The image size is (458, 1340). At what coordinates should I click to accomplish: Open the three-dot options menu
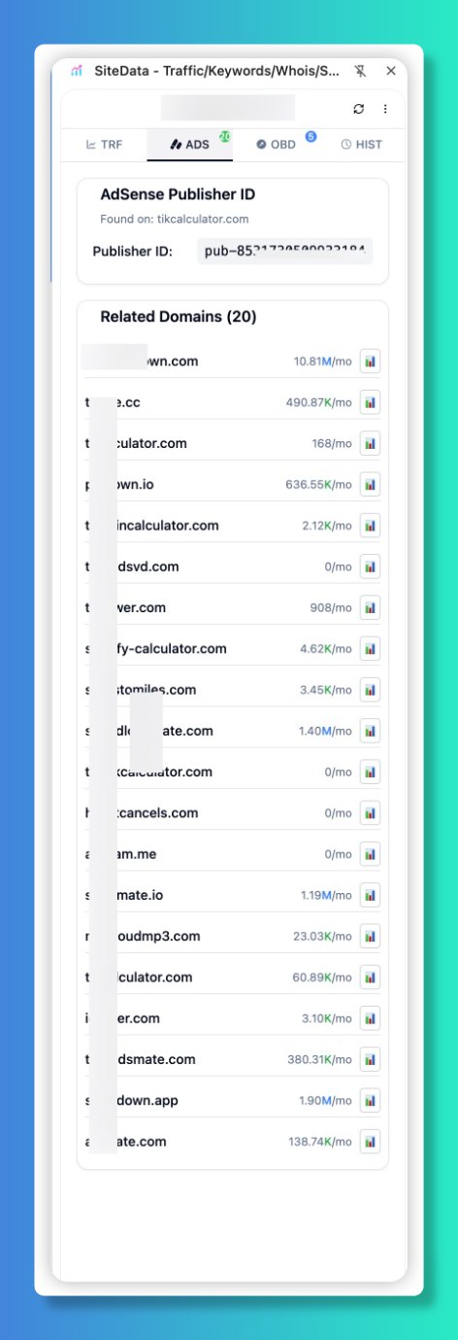click(385, 109)
